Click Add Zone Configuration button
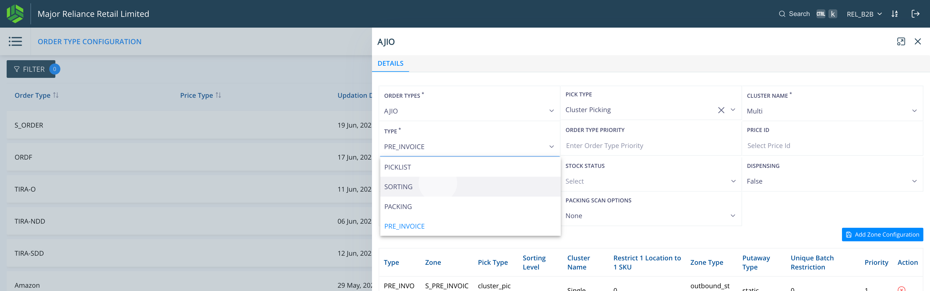This screenshot has width=930, height=291. (x=882, y=234)
